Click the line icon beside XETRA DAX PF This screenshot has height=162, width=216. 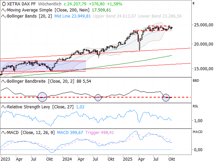4,4
